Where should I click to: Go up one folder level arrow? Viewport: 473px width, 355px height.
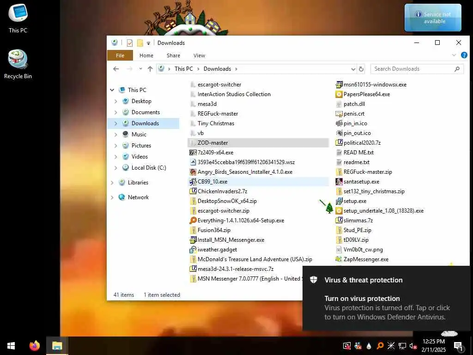pos(150,69)
